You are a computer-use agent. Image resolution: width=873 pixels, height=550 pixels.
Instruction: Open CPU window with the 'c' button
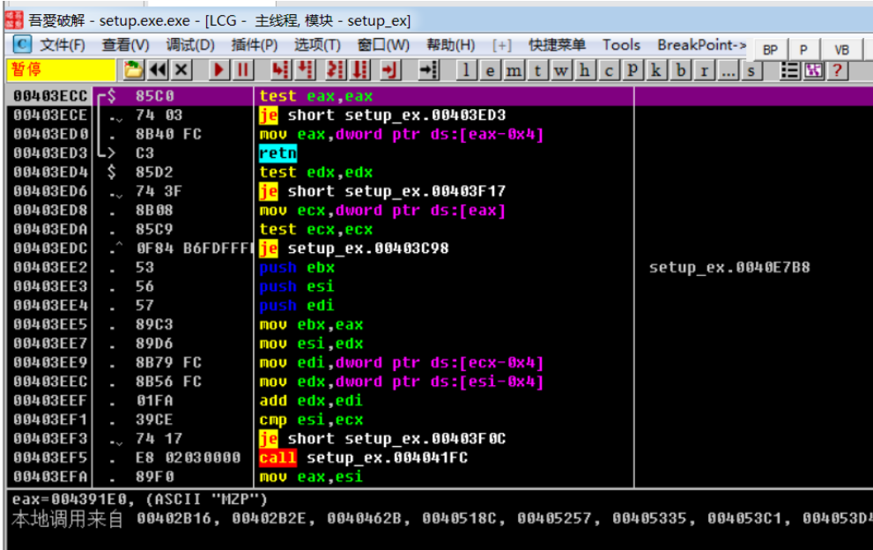point(609,71)
